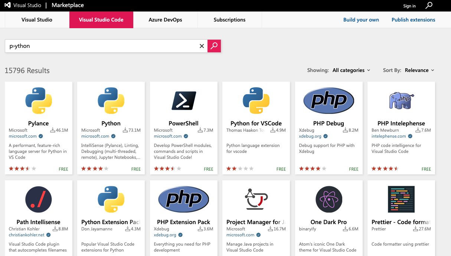Click the download icon on Prettier 27.6M
451x256 pixels.
(415, 229)
